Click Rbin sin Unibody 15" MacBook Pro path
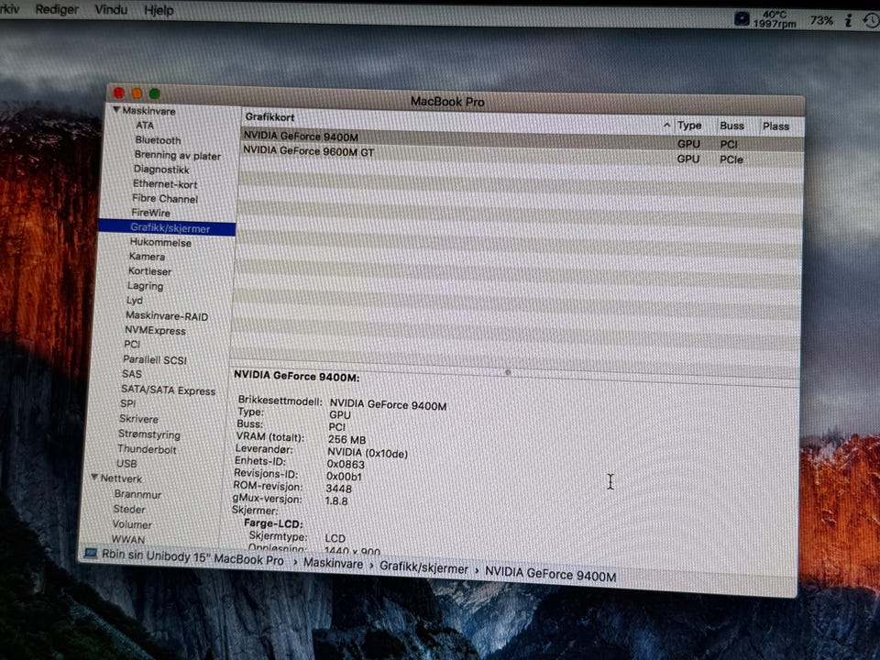The image size is (880, 660). pyautogui.click(x=192, y=557)
